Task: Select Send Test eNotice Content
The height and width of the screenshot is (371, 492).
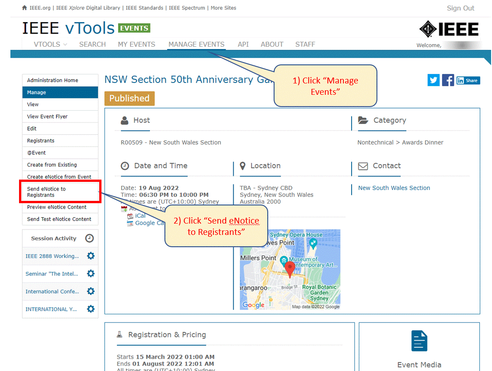Action: (60, 219)
